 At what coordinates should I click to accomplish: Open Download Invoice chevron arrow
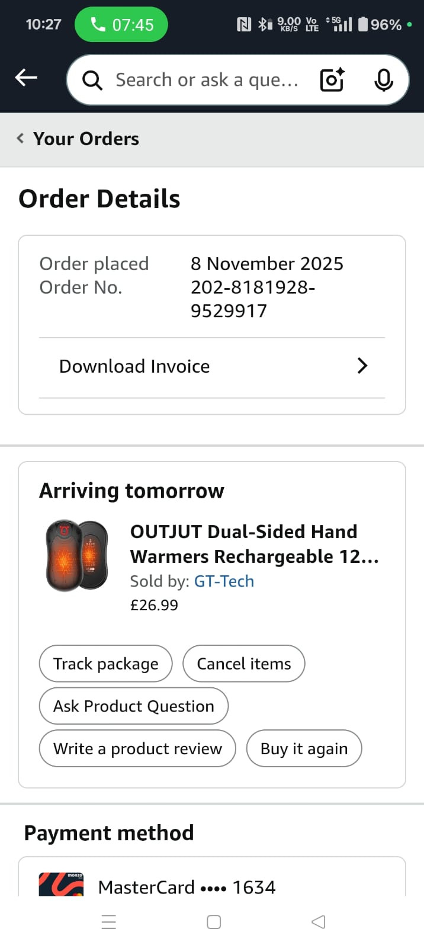pyautogui.click(x=362, y=366)
